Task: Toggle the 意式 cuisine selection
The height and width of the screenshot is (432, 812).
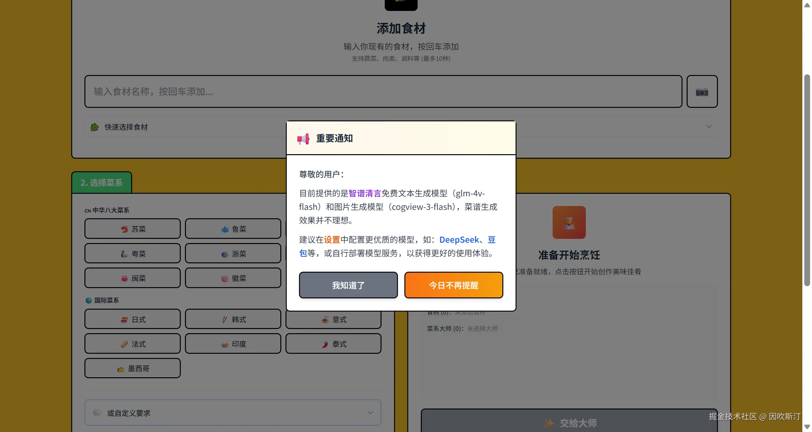Action: (x=333, y=319)
